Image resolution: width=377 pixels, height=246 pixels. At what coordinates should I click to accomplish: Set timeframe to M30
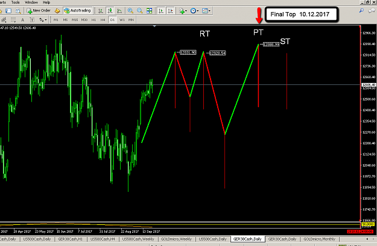(84, 20)
